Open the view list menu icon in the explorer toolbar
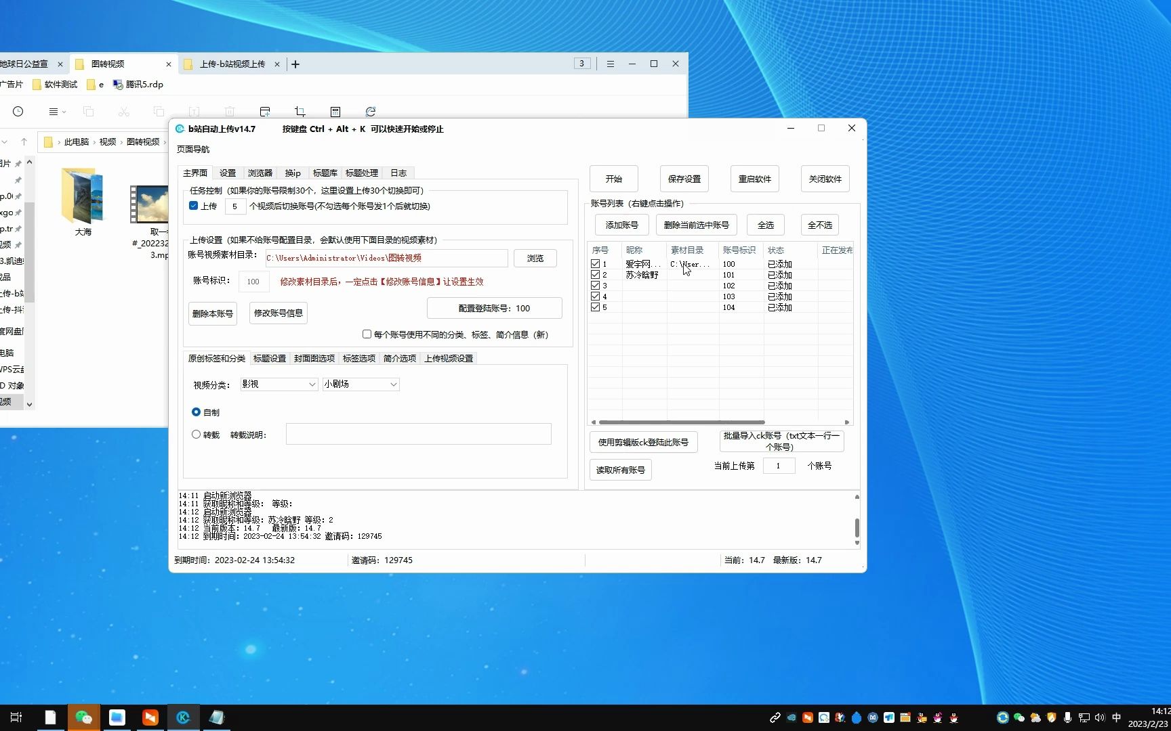1171x731 pixels. tap(57, 111)
